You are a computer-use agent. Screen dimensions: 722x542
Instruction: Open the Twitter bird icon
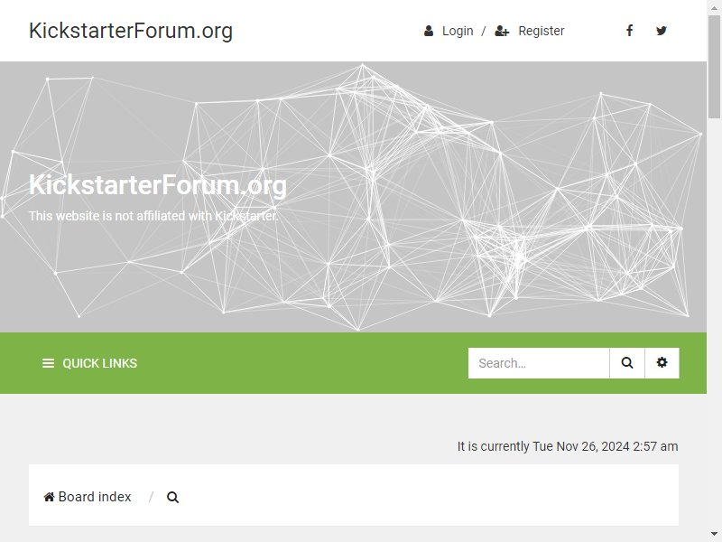click(662, 31)
